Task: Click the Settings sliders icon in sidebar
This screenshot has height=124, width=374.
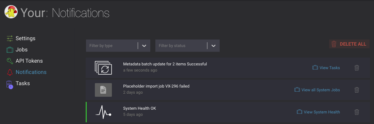Action: point(10,38)
